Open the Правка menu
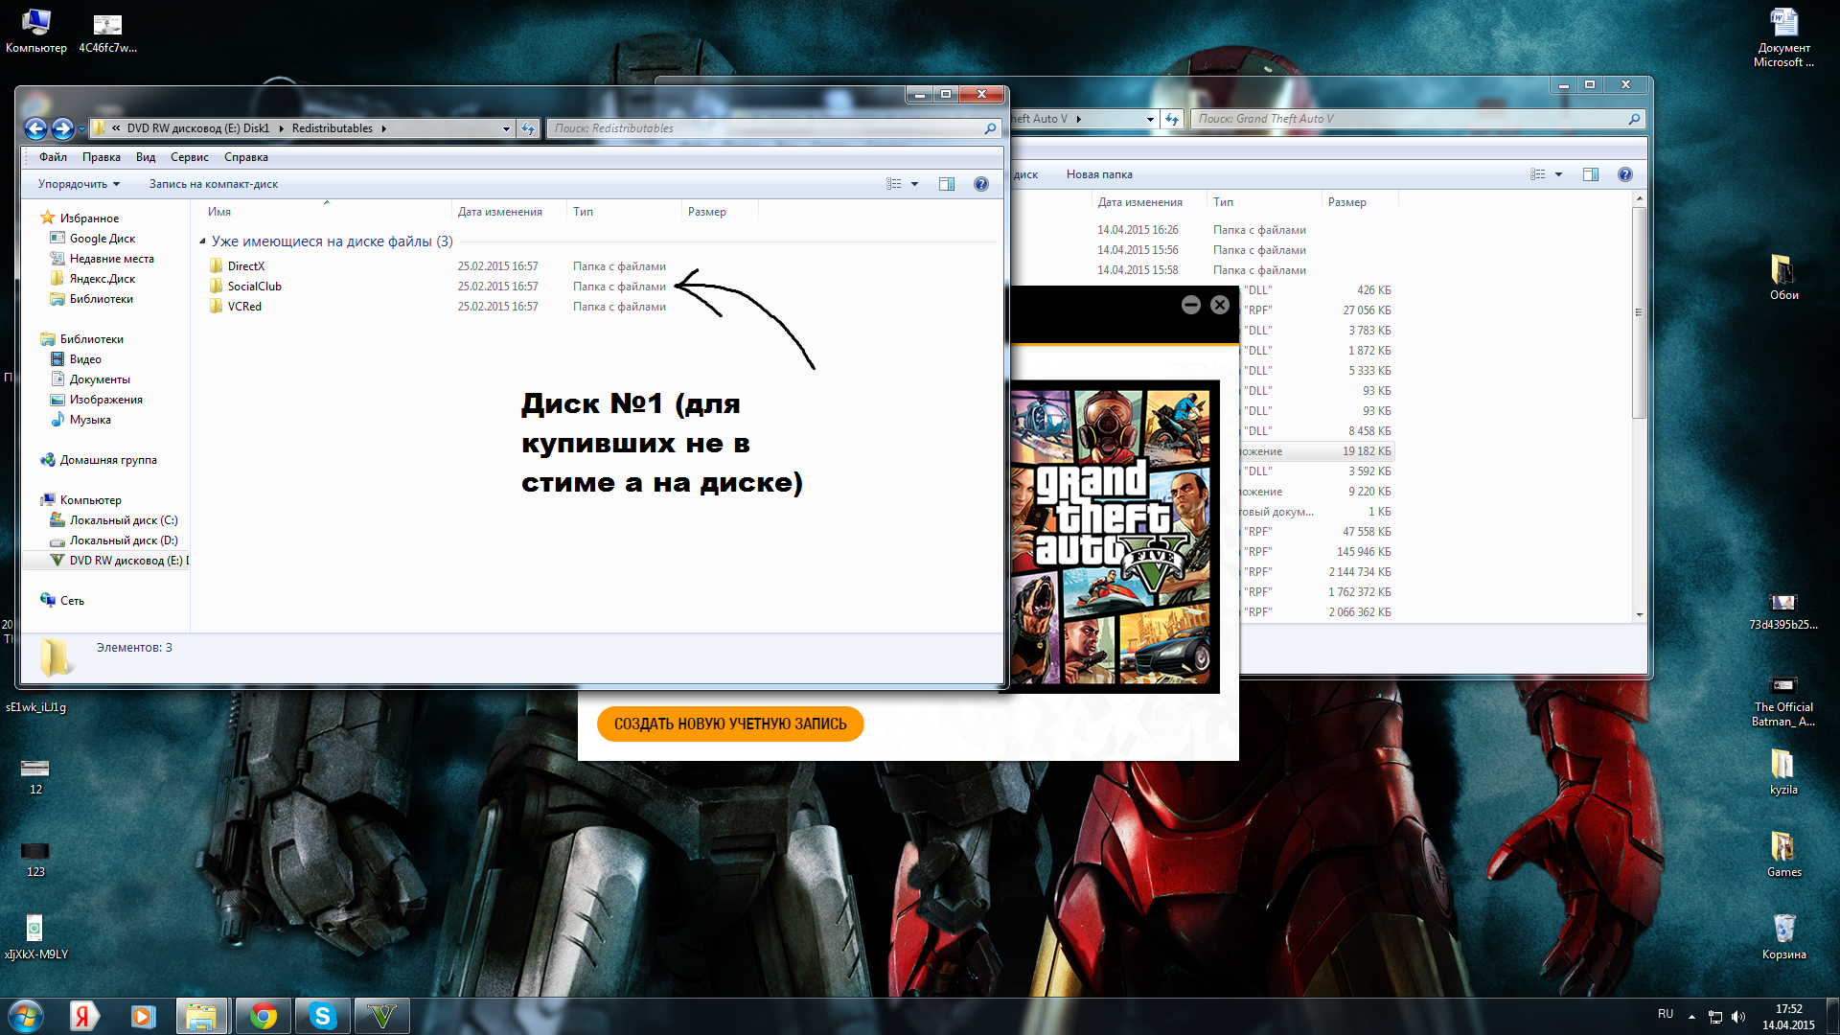This screenshot has height=1035, width=1840. pos(101,157)
